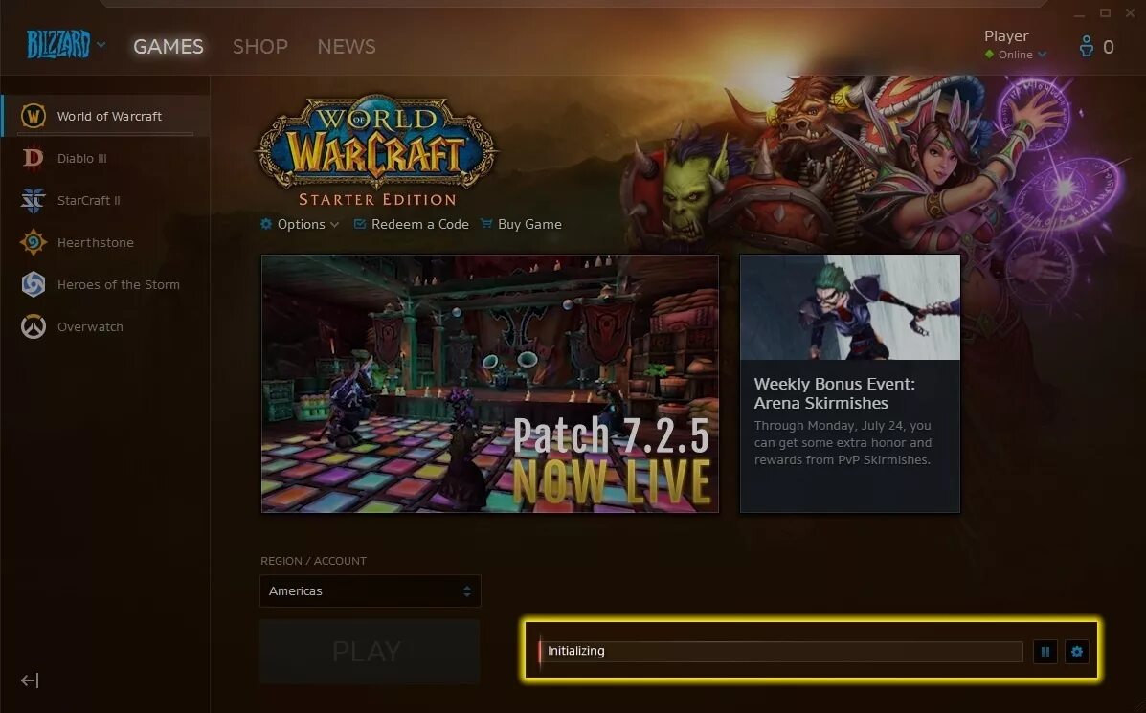Image resolution: width=1146 pixels, height=713 pixels.
Task: Open the Patch 7.2.5 Now Live banner
Action: [x=489, y=384]
